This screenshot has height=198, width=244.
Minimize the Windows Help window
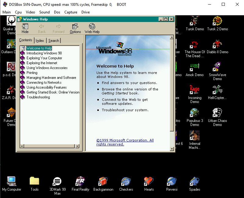pyautogui.click(x=161, y=19)
